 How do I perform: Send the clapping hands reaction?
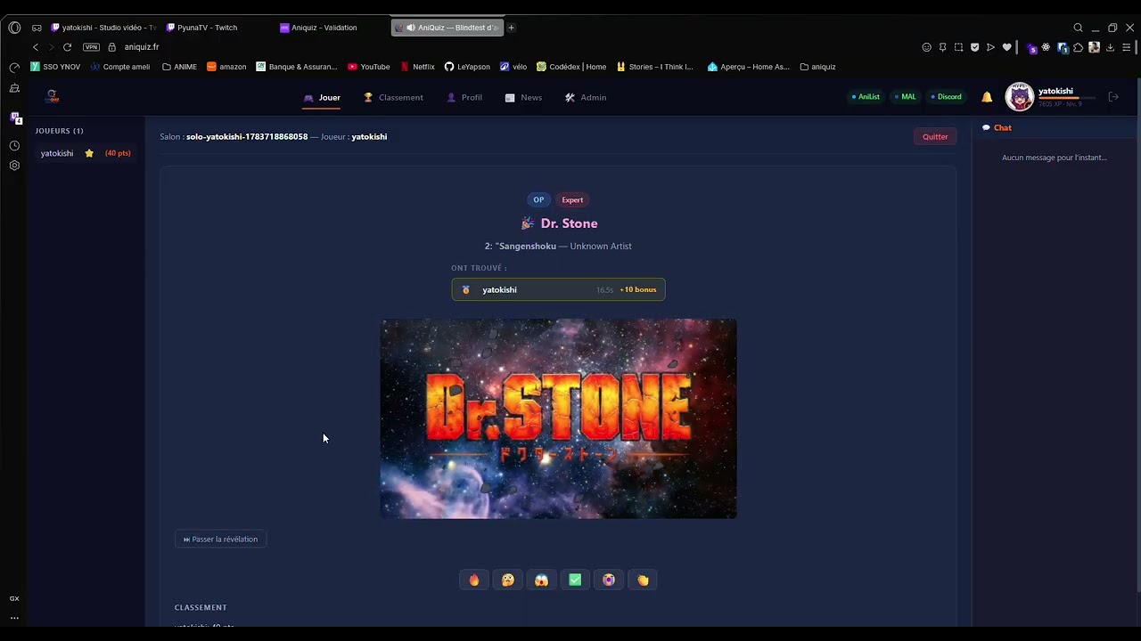point(643,580)
